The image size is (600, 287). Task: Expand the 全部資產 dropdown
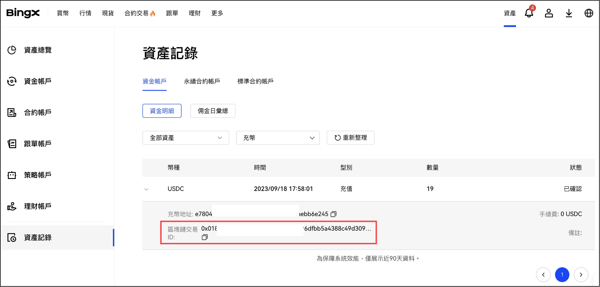pos(186,138)
